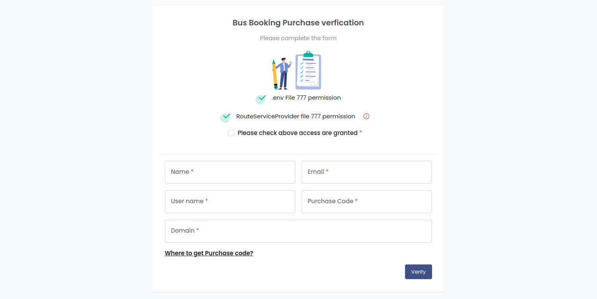Click the 'Please check above access are granted' label

[297, 133]
